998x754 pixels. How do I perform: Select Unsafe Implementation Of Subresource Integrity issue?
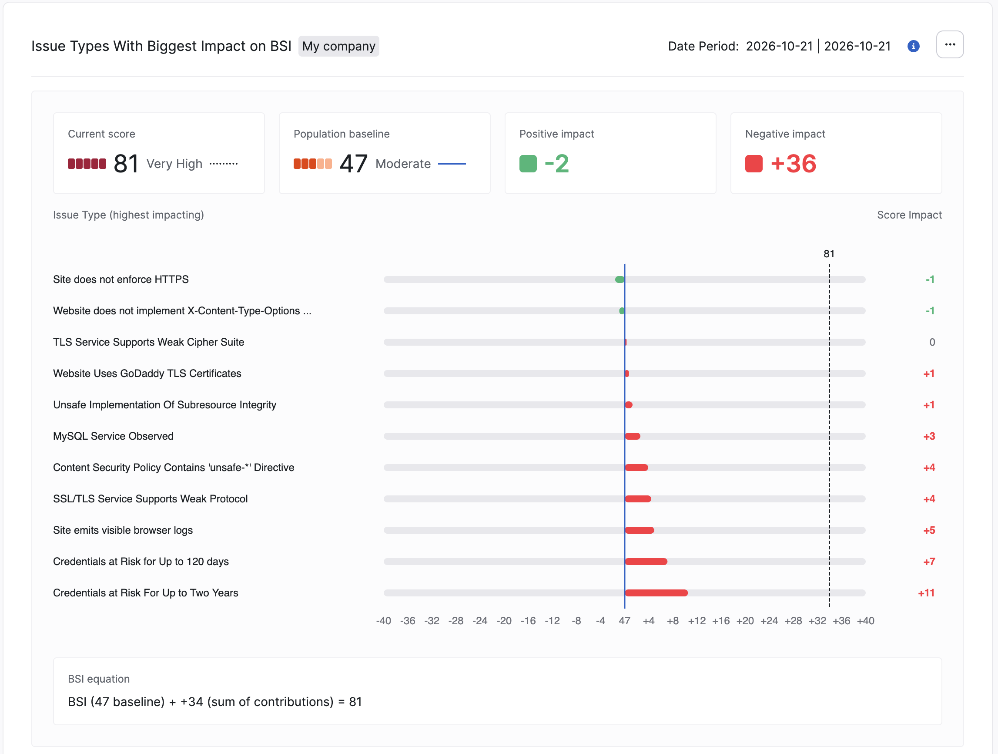pyautogui.click(x=165, y=405)
